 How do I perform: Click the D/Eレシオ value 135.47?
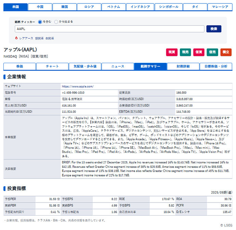tap(227, 212)
